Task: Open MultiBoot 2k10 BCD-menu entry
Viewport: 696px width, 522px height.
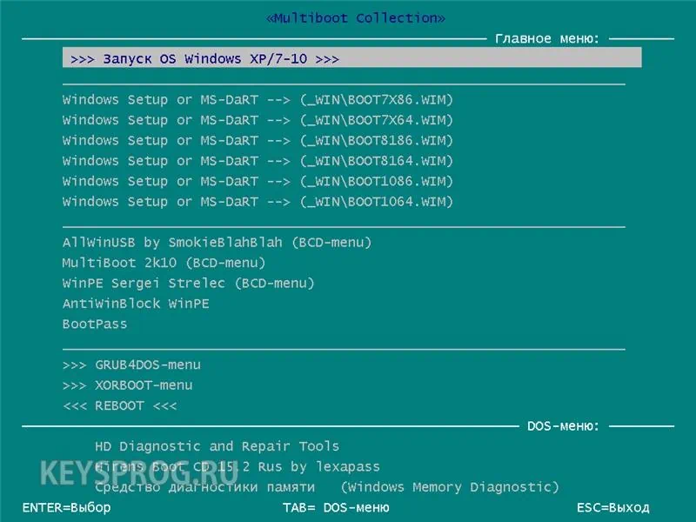Action: click(164, 263)
